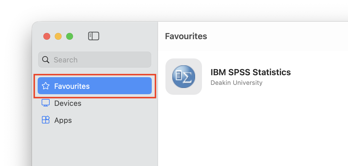Click blank content area below SPSS entry
348x166 pixels.
251,131
